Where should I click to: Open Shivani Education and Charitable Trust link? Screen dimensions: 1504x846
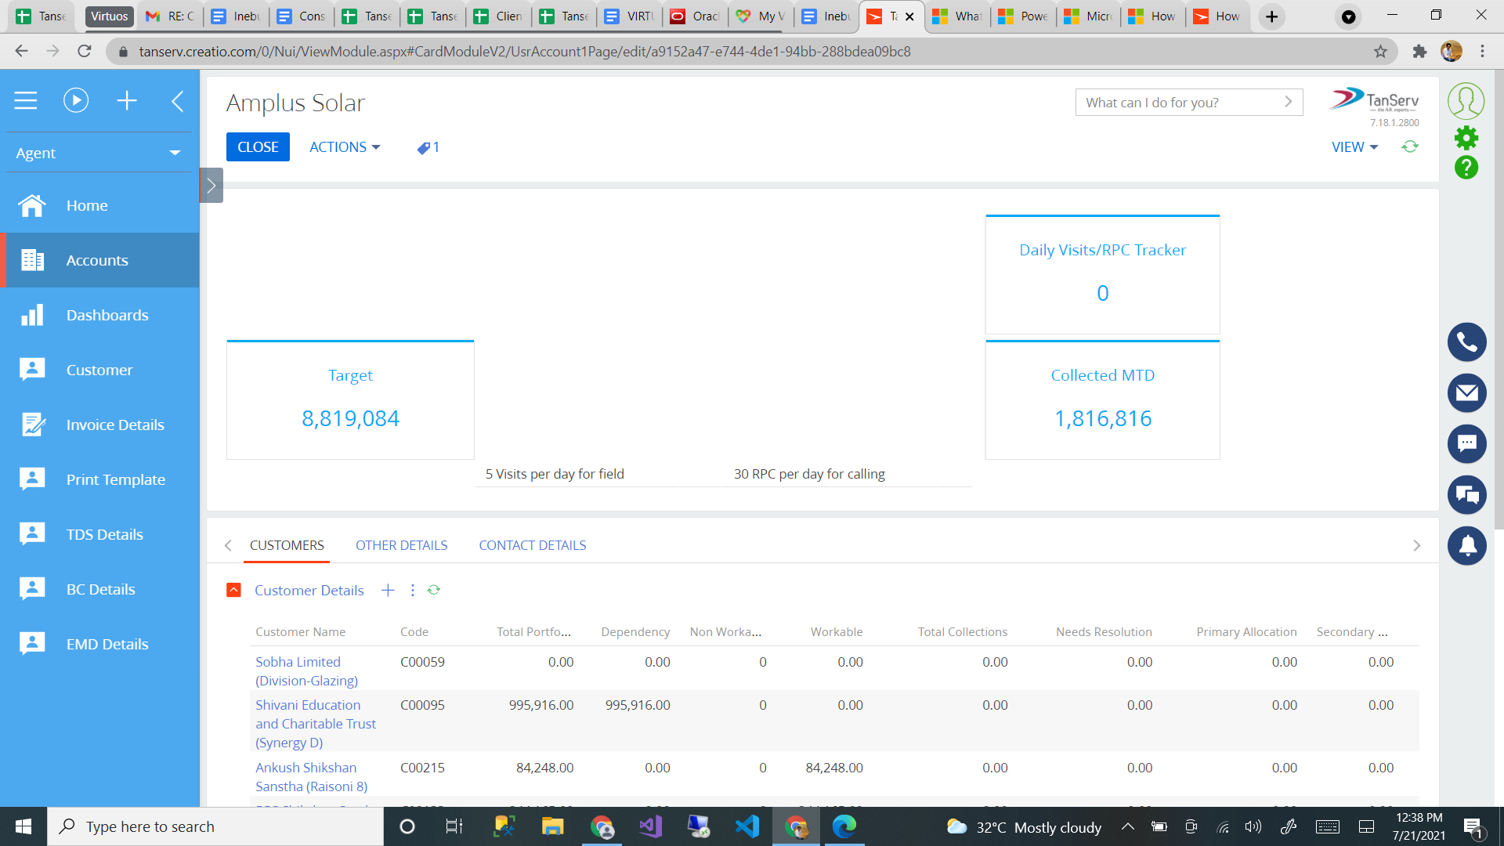pos(316,724)
